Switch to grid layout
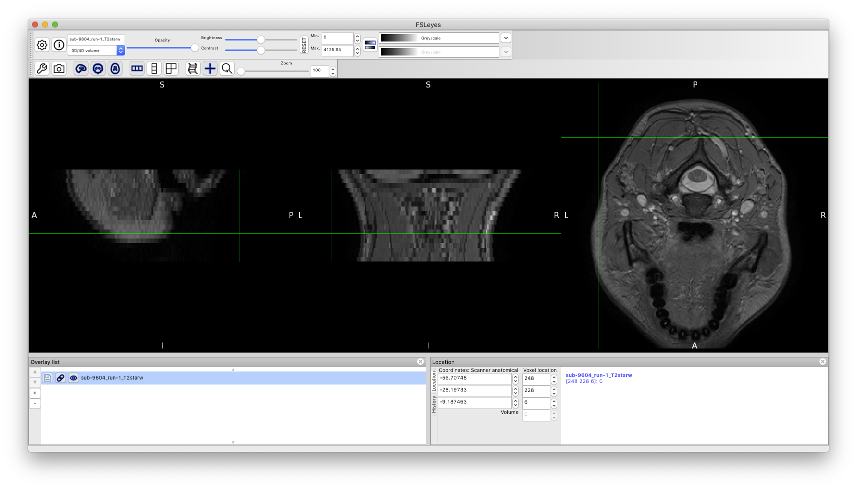The height and width of the screenshot is (489, 857). [x=171, y=68]
